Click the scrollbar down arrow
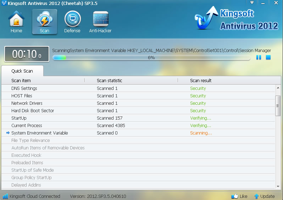Image resolution: width=283 pixels, height=200 pixels. pyautogui.click(x=278, y=186)
